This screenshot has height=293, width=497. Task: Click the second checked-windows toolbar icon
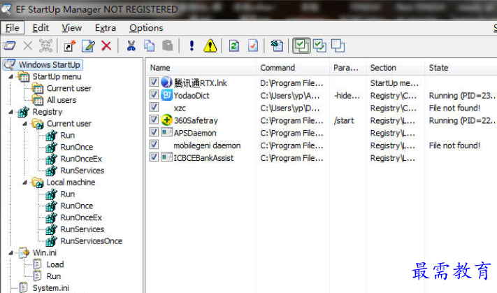point(319,46)
